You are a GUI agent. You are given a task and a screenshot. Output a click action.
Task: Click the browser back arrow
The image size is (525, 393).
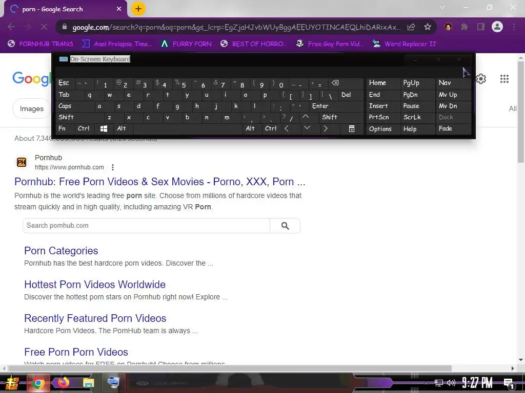[11, 27]
